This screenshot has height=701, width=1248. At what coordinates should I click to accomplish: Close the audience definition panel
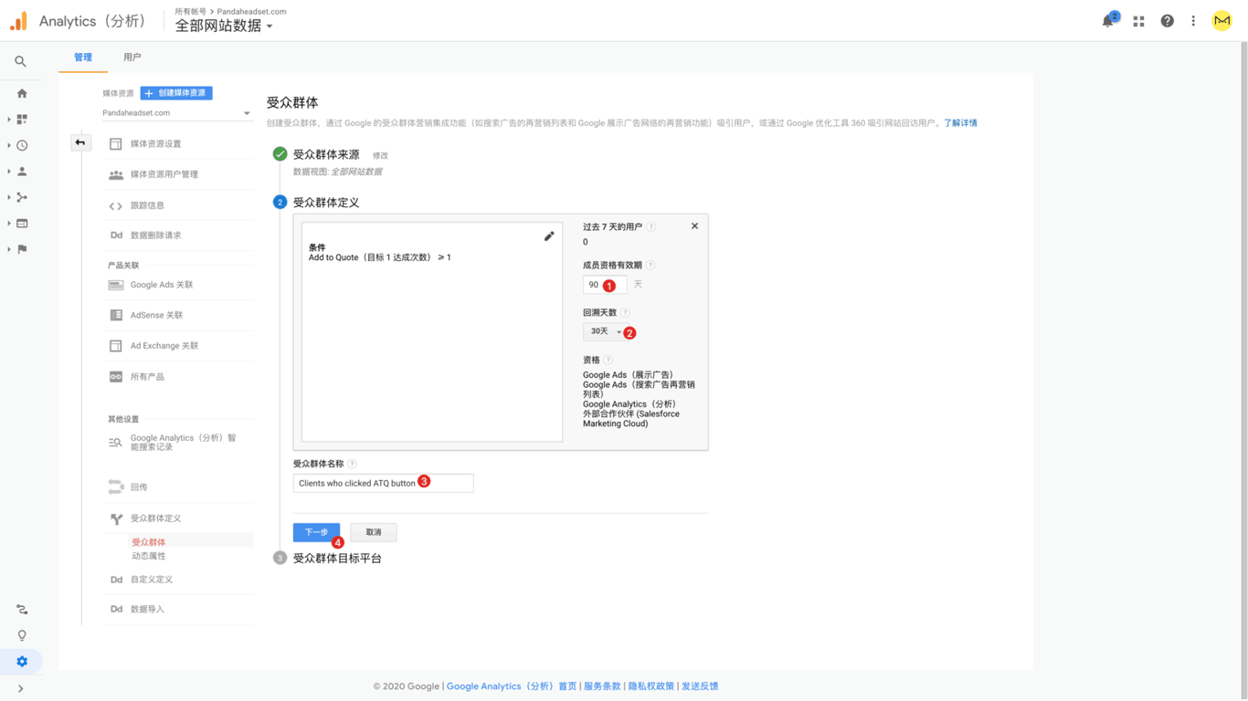click(x=694, y=226)
